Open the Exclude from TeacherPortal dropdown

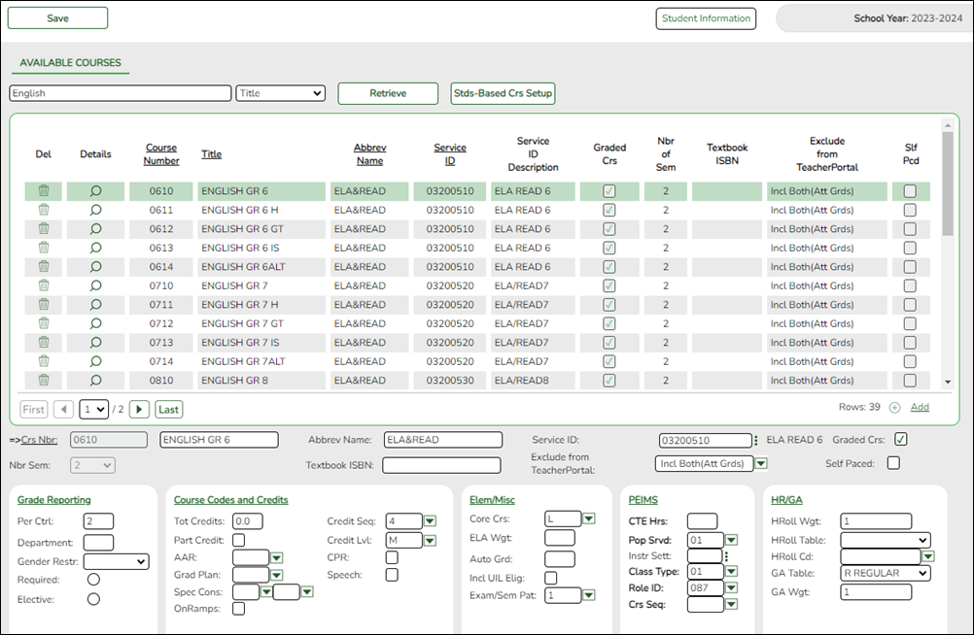[761, 463]
